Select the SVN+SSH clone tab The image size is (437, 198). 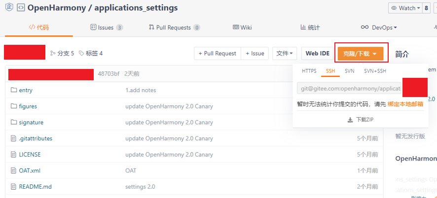point(375,71)
